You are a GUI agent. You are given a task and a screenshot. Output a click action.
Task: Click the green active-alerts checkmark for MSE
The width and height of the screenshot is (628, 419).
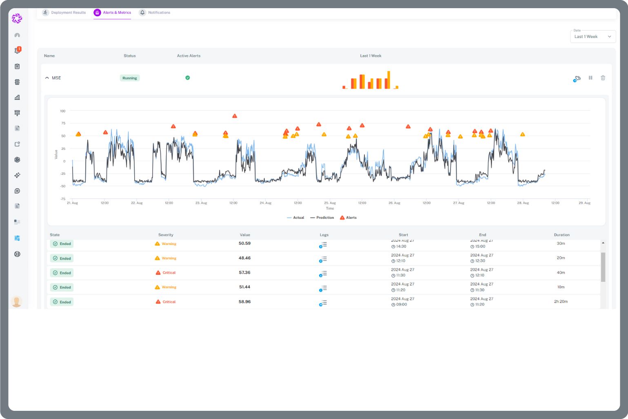188,78
